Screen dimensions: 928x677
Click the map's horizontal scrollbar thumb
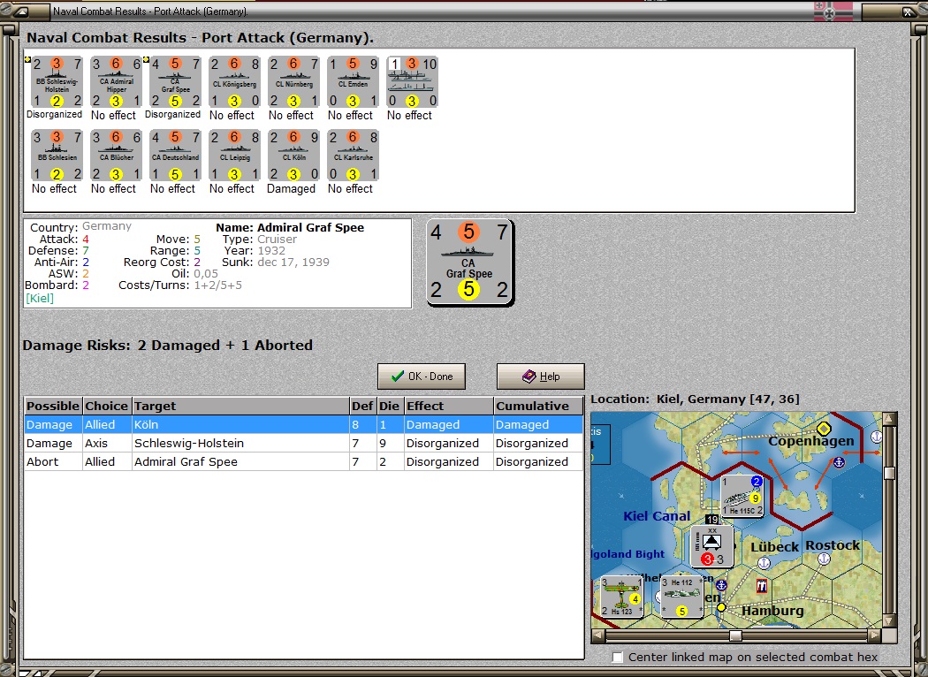point(735,635)
